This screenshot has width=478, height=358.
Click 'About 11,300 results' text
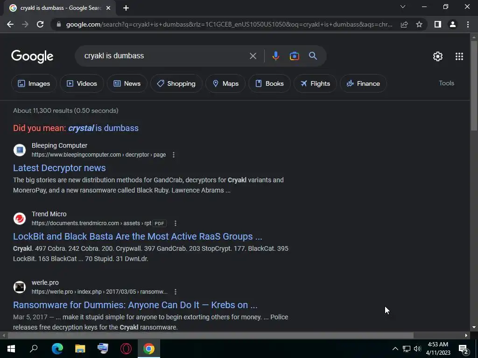coord(65,111)
